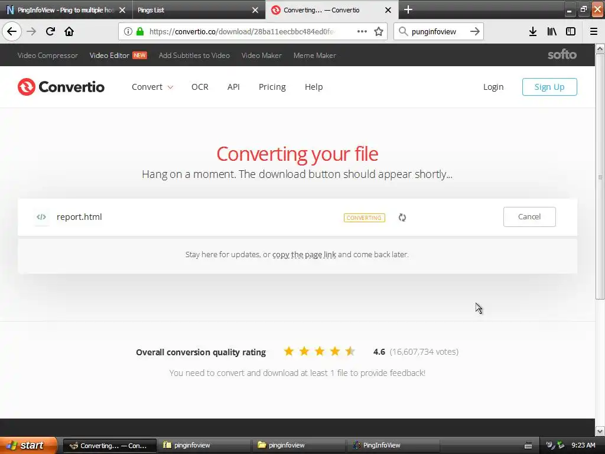The width and height of the screenshot is (605, 454).
Task: Close the PingInfoView tab
Action: pyautogui.click(x=122, y=10)
